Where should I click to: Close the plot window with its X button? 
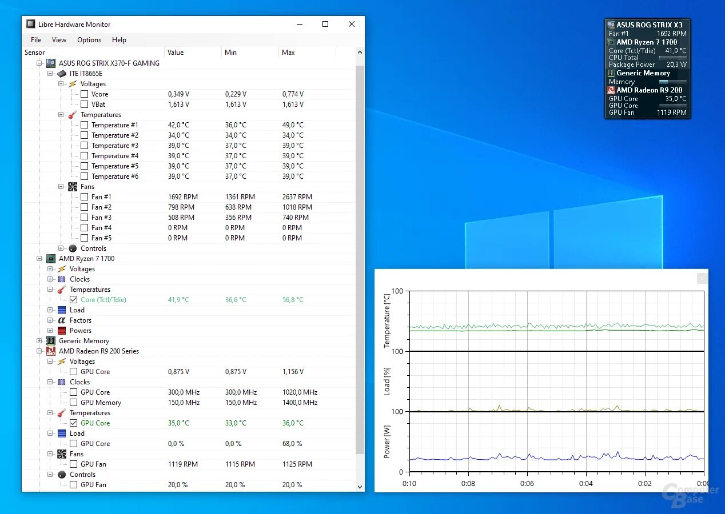click(x=703, y=278)
